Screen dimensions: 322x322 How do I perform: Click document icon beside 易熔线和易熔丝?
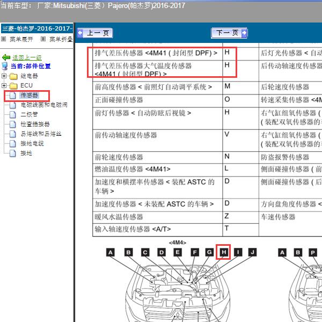click(x=13, y=134)
